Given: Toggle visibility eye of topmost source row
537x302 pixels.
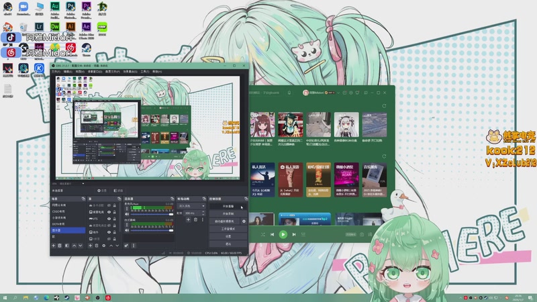Looking at the screenshot, I should tap(109, 205).
